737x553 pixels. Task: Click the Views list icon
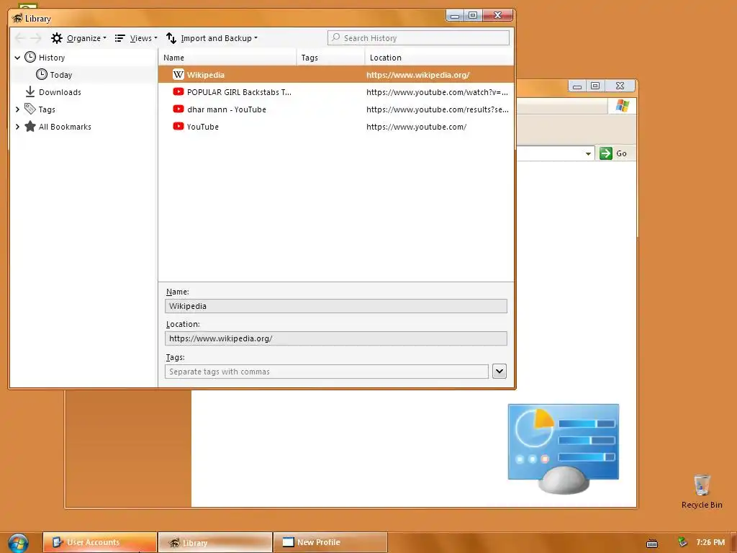pos(120,38)
